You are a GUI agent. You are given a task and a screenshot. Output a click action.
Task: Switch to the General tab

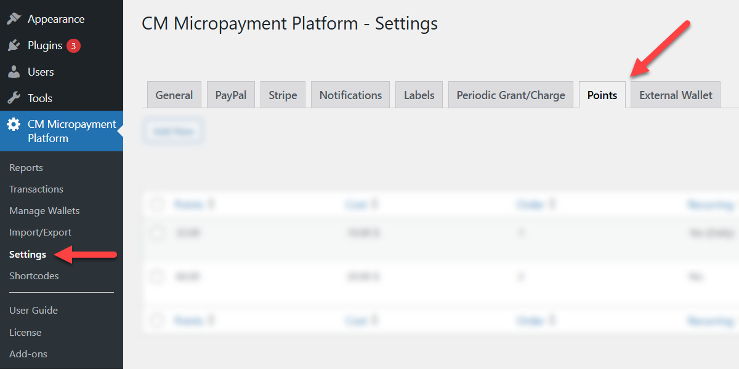[x=174, y=95]
